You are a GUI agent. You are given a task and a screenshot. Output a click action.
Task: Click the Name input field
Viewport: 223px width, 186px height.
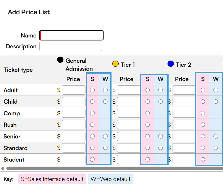click(x=71, y=35)
